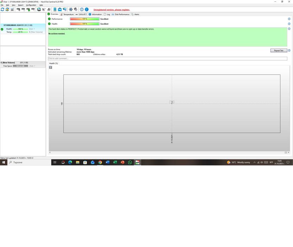Click the '4,51 TB' lifetime writes value
Viewport: 293px width, 247px height.
(120, 54)
